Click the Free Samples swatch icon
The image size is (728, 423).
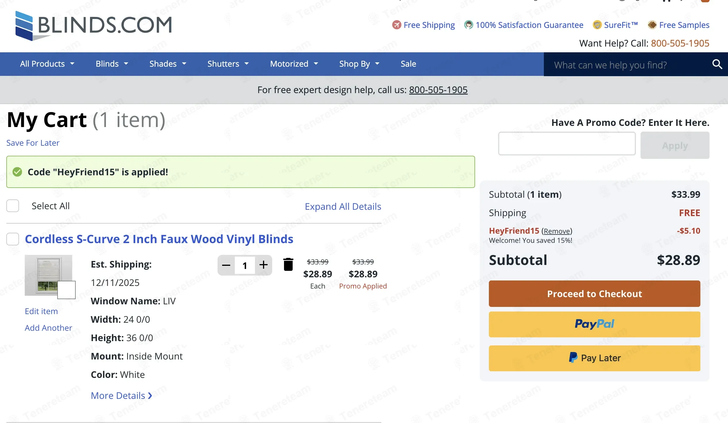tap(652, 25)
